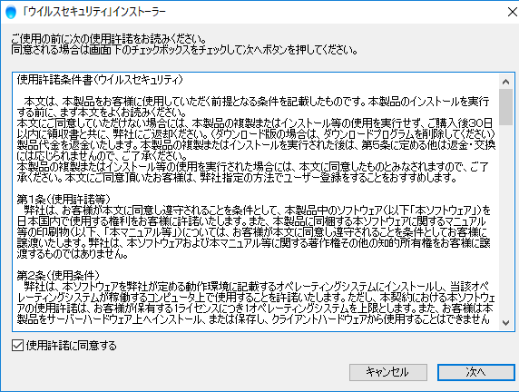Click the line starting 製品代金を返金いたします
This screenshot has height=392, width=519.
[x=256, y=144]
